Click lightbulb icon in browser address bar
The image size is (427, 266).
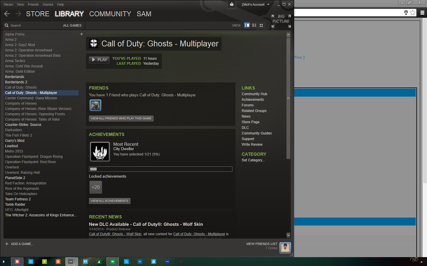pos(406,12)
